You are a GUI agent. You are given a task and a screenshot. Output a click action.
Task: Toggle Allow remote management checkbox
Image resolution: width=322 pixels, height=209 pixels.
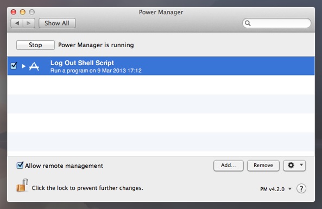pyautogui.click(x=20, y=165)
